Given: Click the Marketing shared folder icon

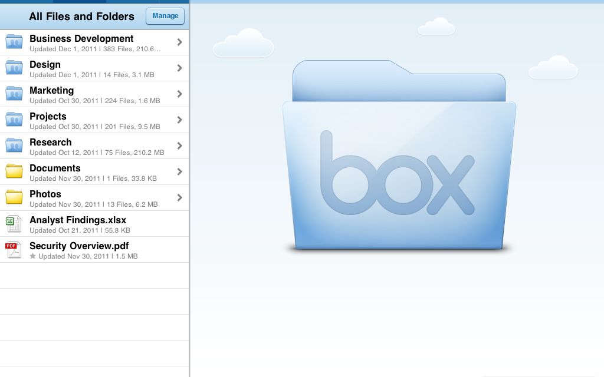Looking at the screenshot, I should (x=14, y=94).
